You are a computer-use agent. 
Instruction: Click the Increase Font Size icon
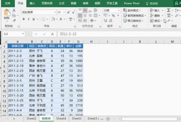pyautogui.click(x=68, y=12)
